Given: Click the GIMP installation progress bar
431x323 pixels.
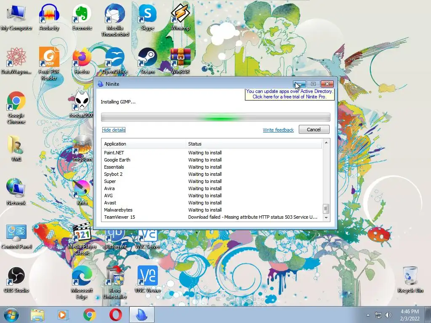Looking at the screenshot, I should 215,117.
